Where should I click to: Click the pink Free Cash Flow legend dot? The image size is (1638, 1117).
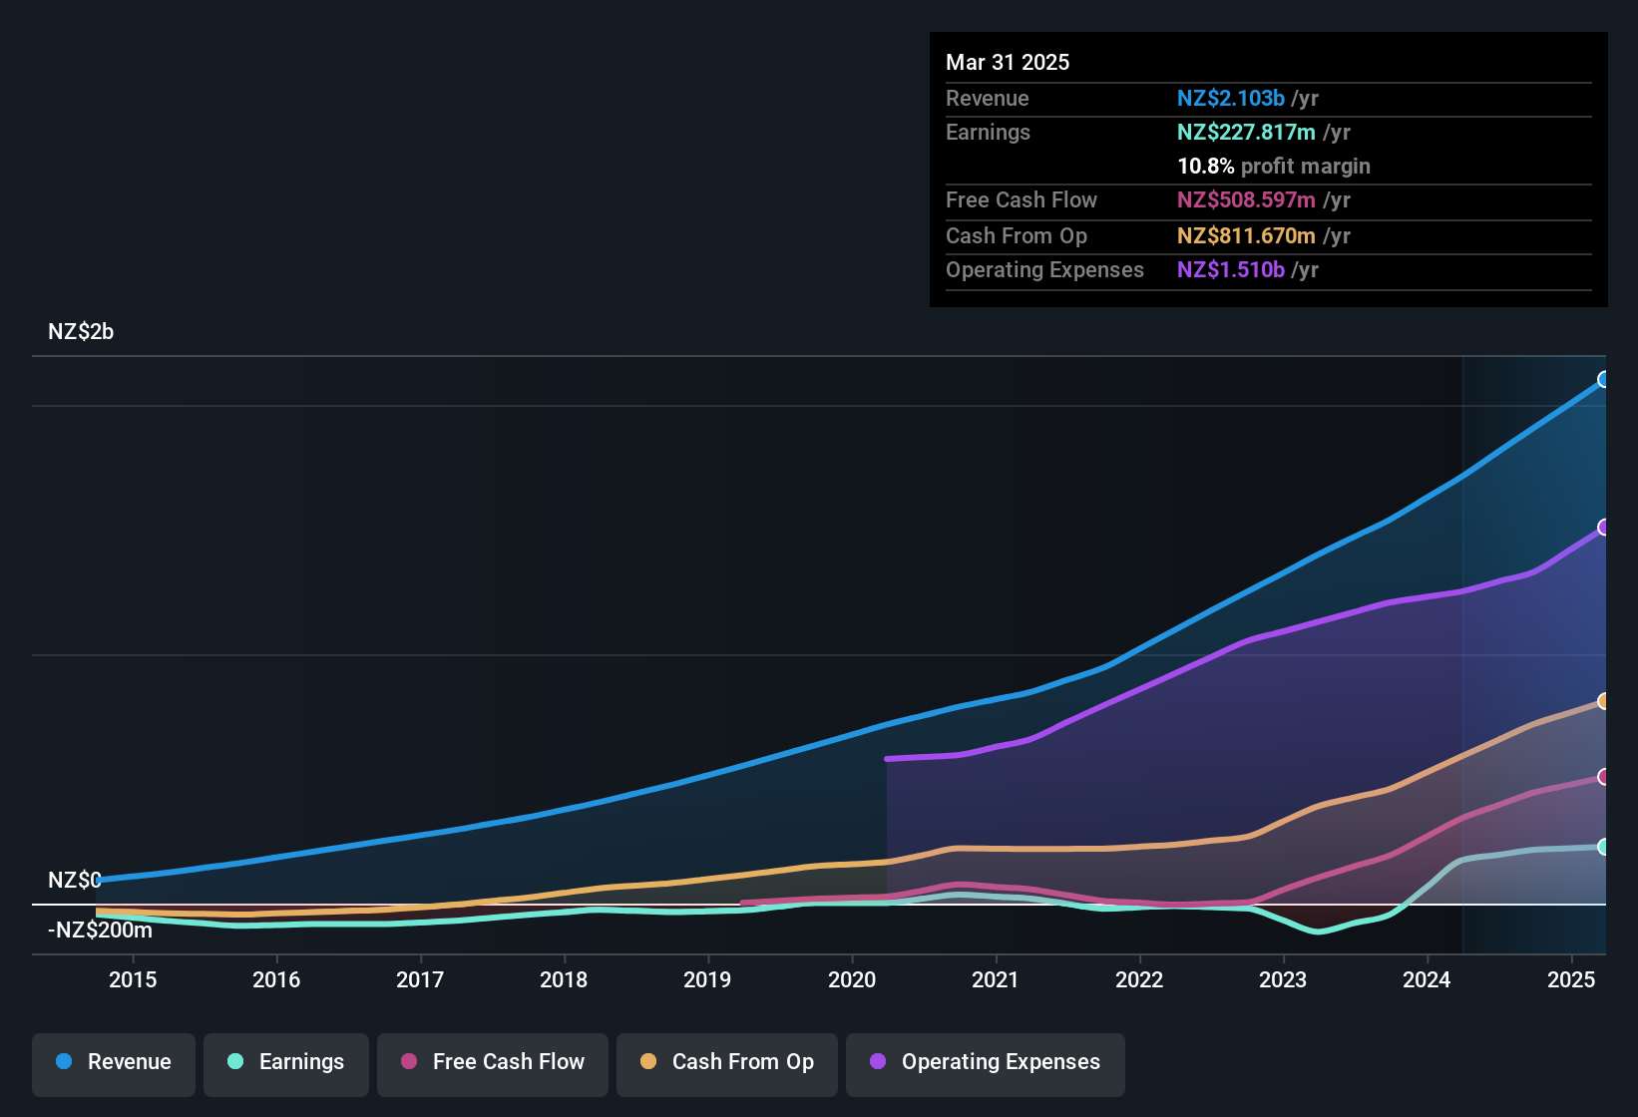point(407,1062)
